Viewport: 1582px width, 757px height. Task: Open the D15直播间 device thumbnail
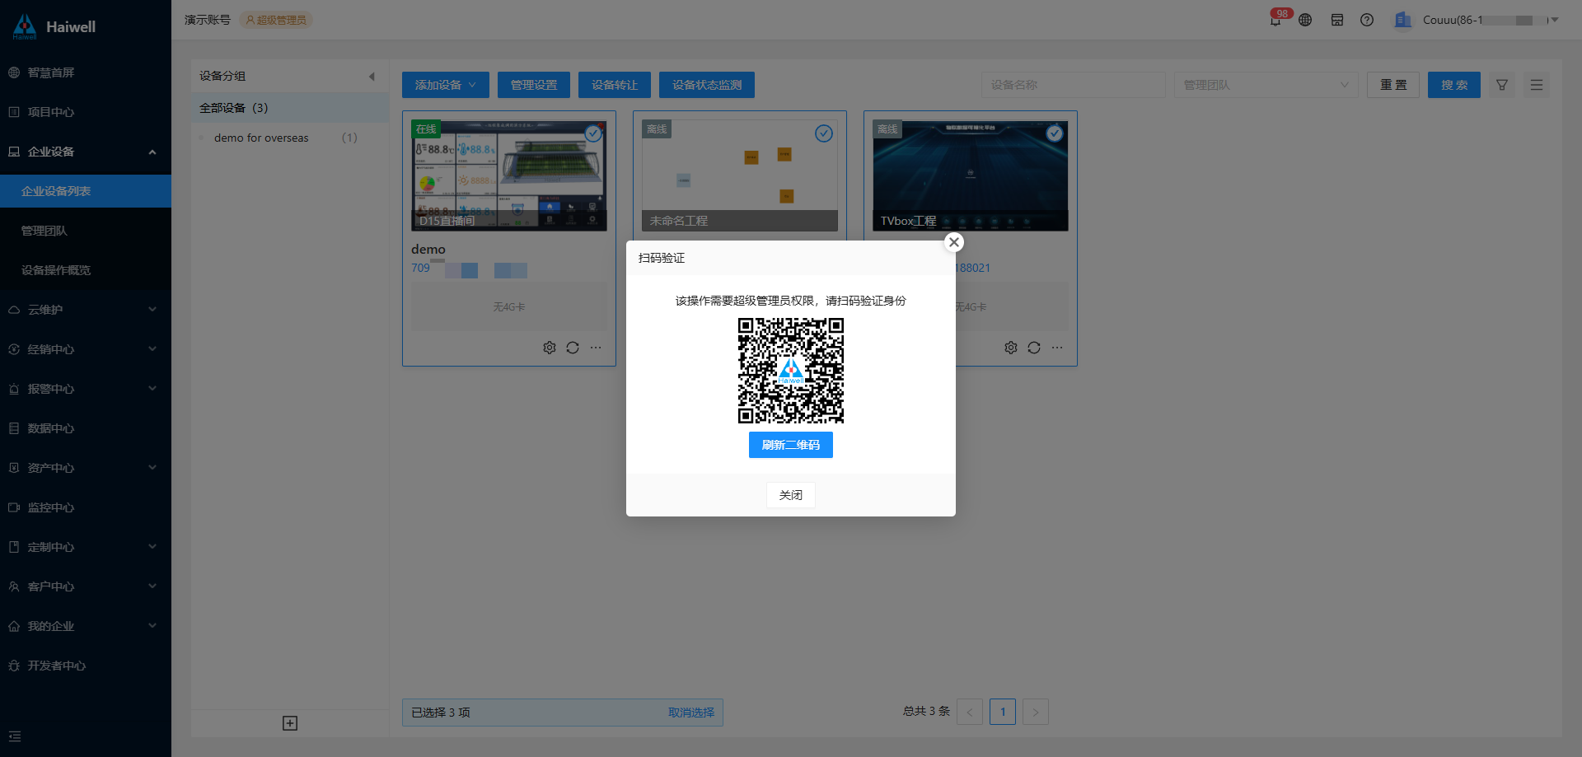point(509,175)
